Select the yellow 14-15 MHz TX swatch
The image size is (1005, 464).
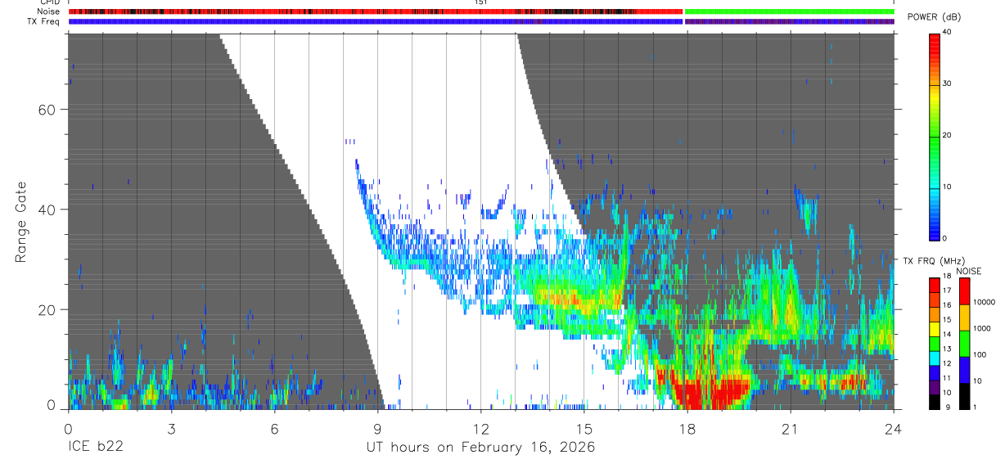pyautogui.click(x=934, y=329)
